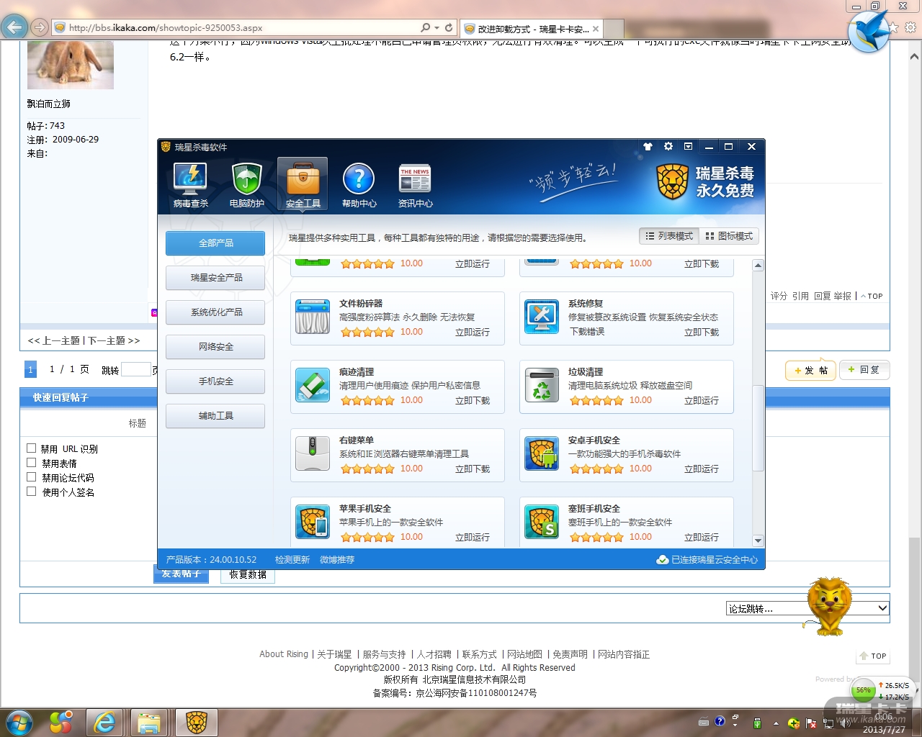Select the 网络安全 category
This screenshot has width=922, height=737.
click(215, 347)
